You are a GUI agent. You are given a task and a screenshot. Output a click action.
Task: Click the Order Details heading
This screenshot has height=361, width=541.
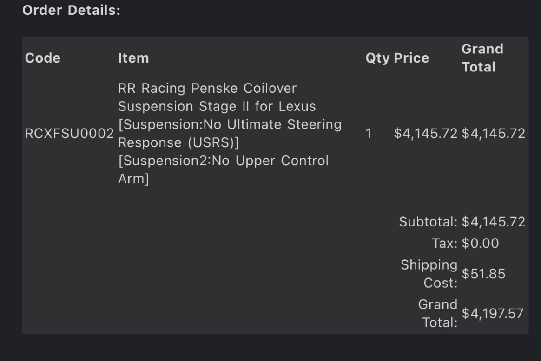(x=71, y=10)
